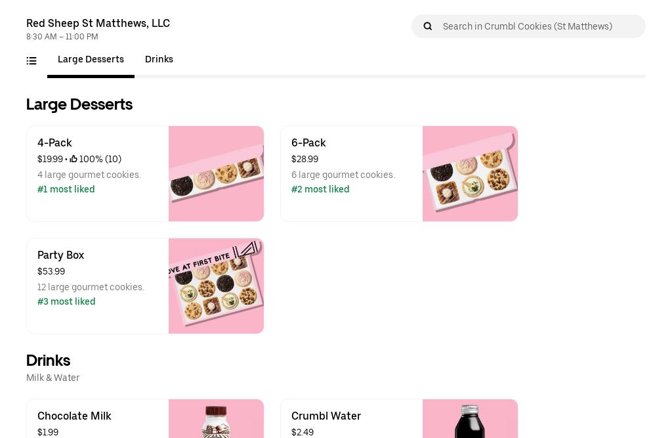Switch to the Large Desserts tab

[91, 60]
